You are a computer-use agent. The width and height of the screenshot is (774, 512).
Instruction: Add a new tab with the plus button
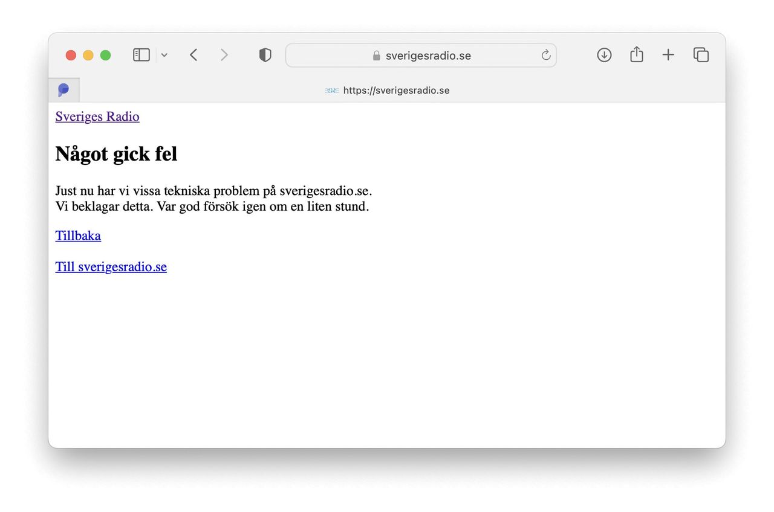point(668,55)
